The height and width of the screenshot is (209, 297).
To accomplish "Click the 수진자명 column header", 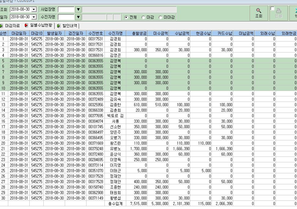I will pyautogui.click(x=116, y=34).
